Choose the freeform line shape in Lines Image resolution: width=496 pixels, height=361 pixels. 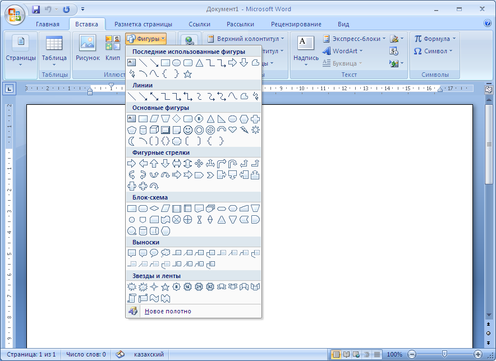pos(244,96)
